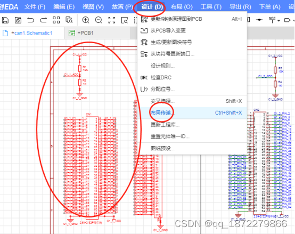
Task: Select the net port tool icon
Action: 287,20
